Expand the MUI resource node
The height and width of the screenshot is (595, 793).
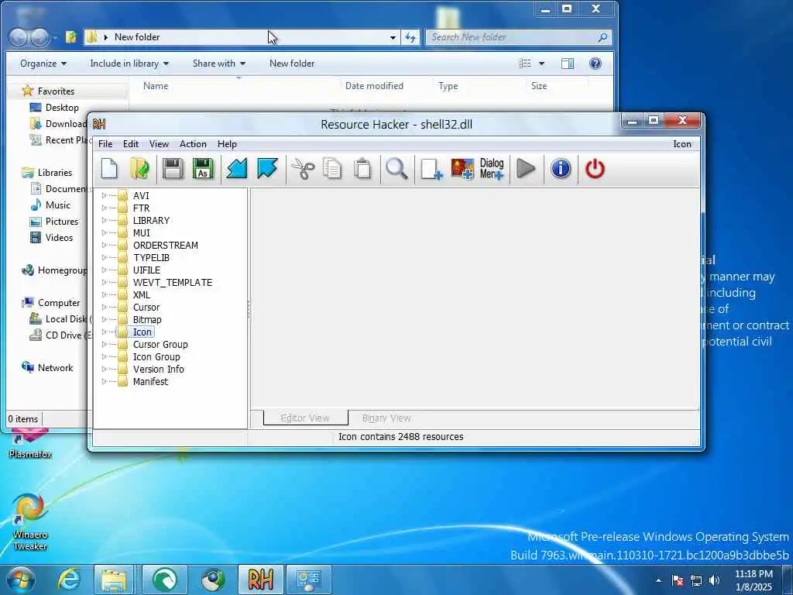coord(104,232)
